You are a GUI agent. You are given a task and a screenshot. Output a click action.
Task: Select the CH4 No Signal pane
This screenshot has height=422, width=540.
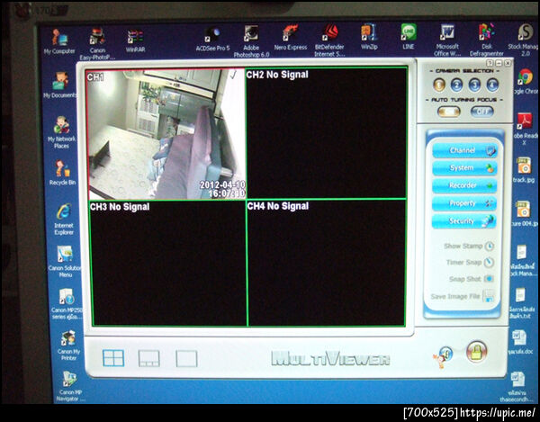pyautogui.click(x=326, y=263)
